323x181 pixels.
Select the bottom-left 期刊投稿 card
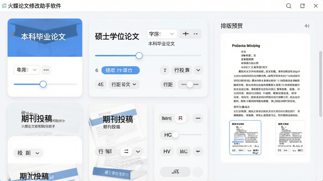[45, 173]
